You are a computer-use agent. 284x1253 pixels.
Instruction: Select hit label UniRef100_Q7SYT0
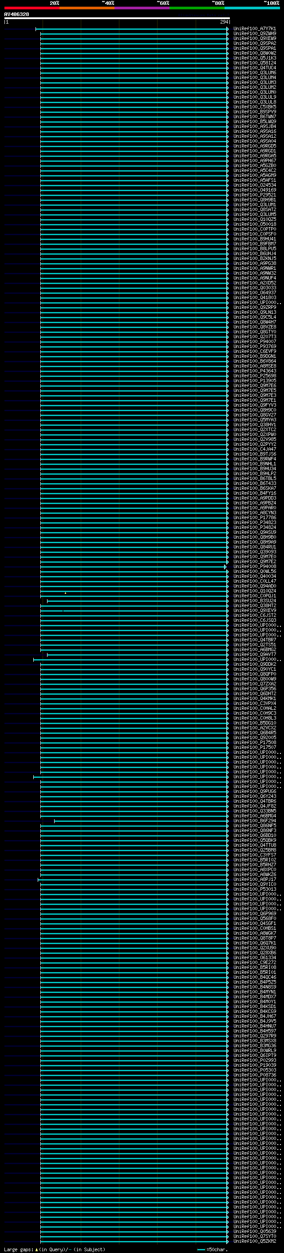(x=254, y=1237)
